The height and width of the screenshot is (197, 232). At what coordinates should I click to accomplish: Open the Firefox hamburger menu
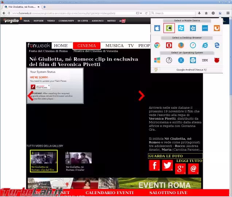pyautogui.click(x=228, y=13)
